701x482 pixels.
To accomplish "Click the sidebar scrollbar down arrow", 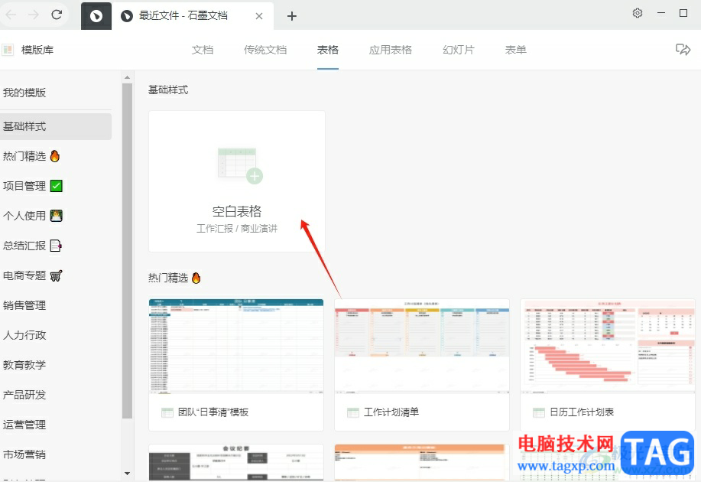I will click(127, 473).
